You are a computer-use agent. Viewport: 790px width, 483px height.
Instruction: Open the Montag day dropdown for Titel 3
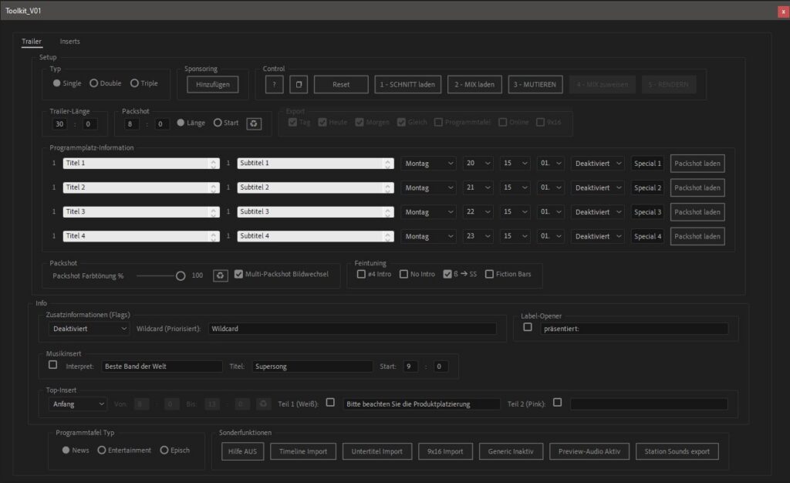(428, 212)
